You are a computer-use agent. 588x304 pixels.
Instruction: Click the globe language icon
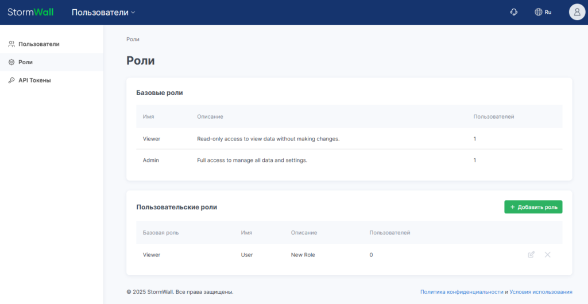(539, 12)
